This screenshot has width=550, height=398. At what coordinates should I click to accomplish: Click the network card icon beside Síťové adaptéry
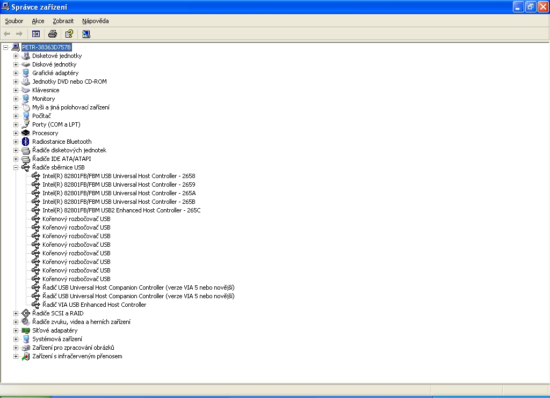tap(26, 330)
